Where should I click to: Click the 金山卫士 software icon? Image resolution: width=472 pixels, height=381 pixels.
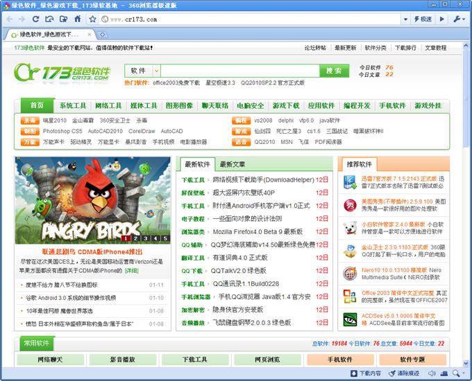pyautogui.click(x=350, y=251)
